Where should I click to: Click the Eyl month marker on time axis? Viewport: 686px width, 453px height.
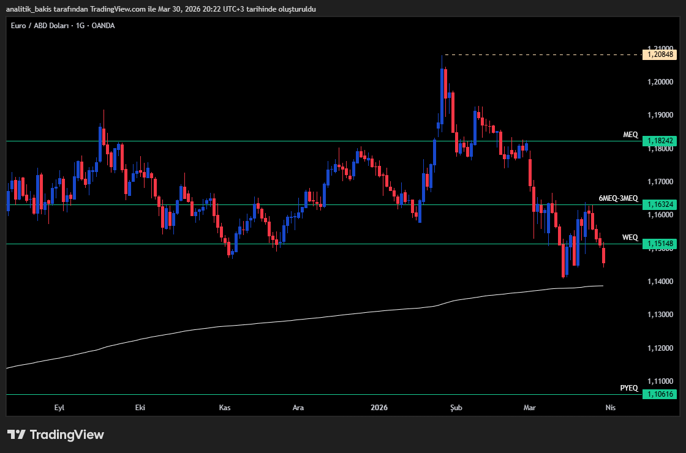(x=59, y=407)
